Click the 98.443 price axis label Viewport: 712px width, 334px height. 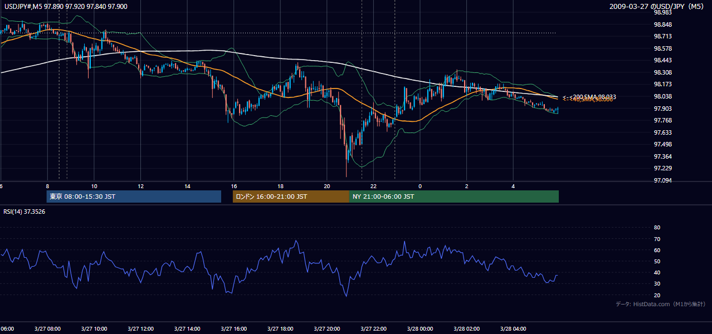(x=662, y=61)
